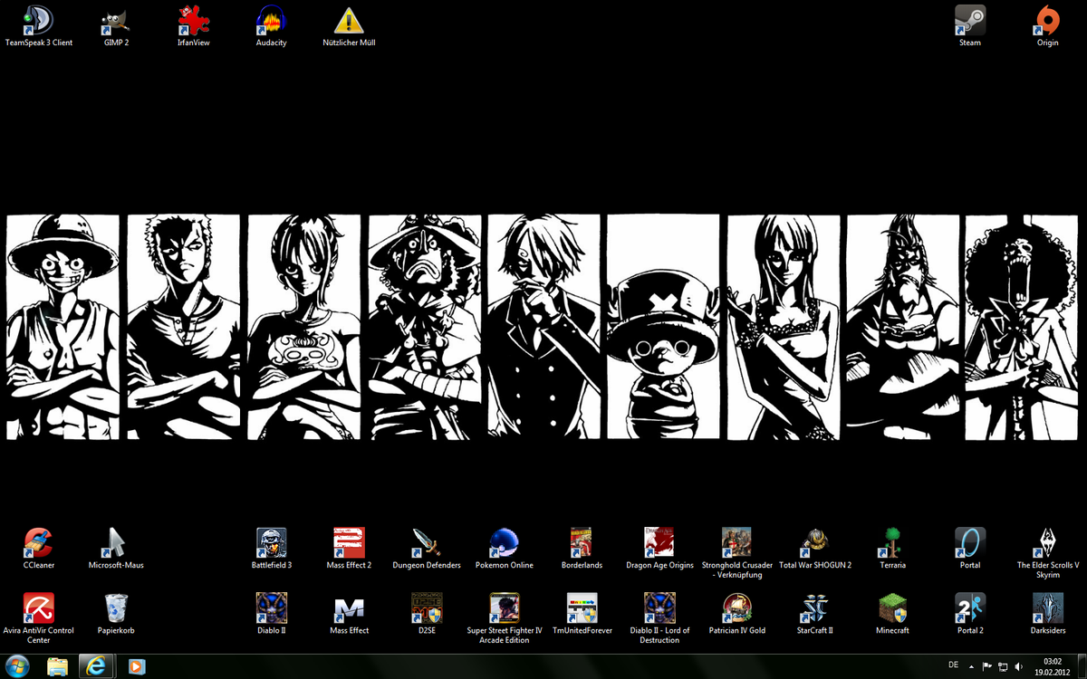Launch TmUnitedForever shortcut

(x=582, y=614)
